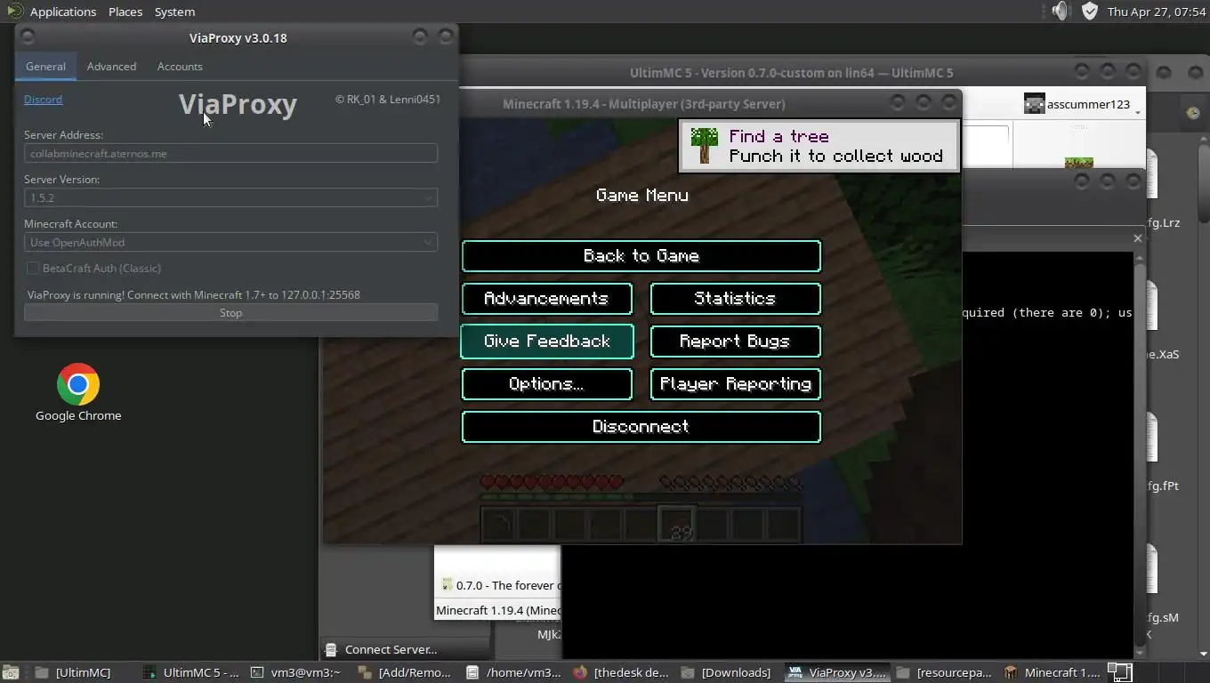Click Connect Server... bar at bottom
This screenshot has width=1210, height=683.
coord(405,649)
